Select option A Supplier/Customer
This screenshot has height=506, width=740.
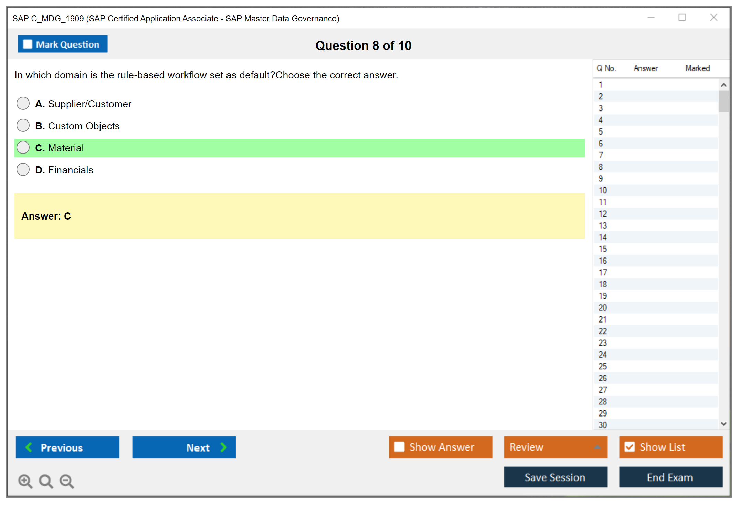point(23,103)
